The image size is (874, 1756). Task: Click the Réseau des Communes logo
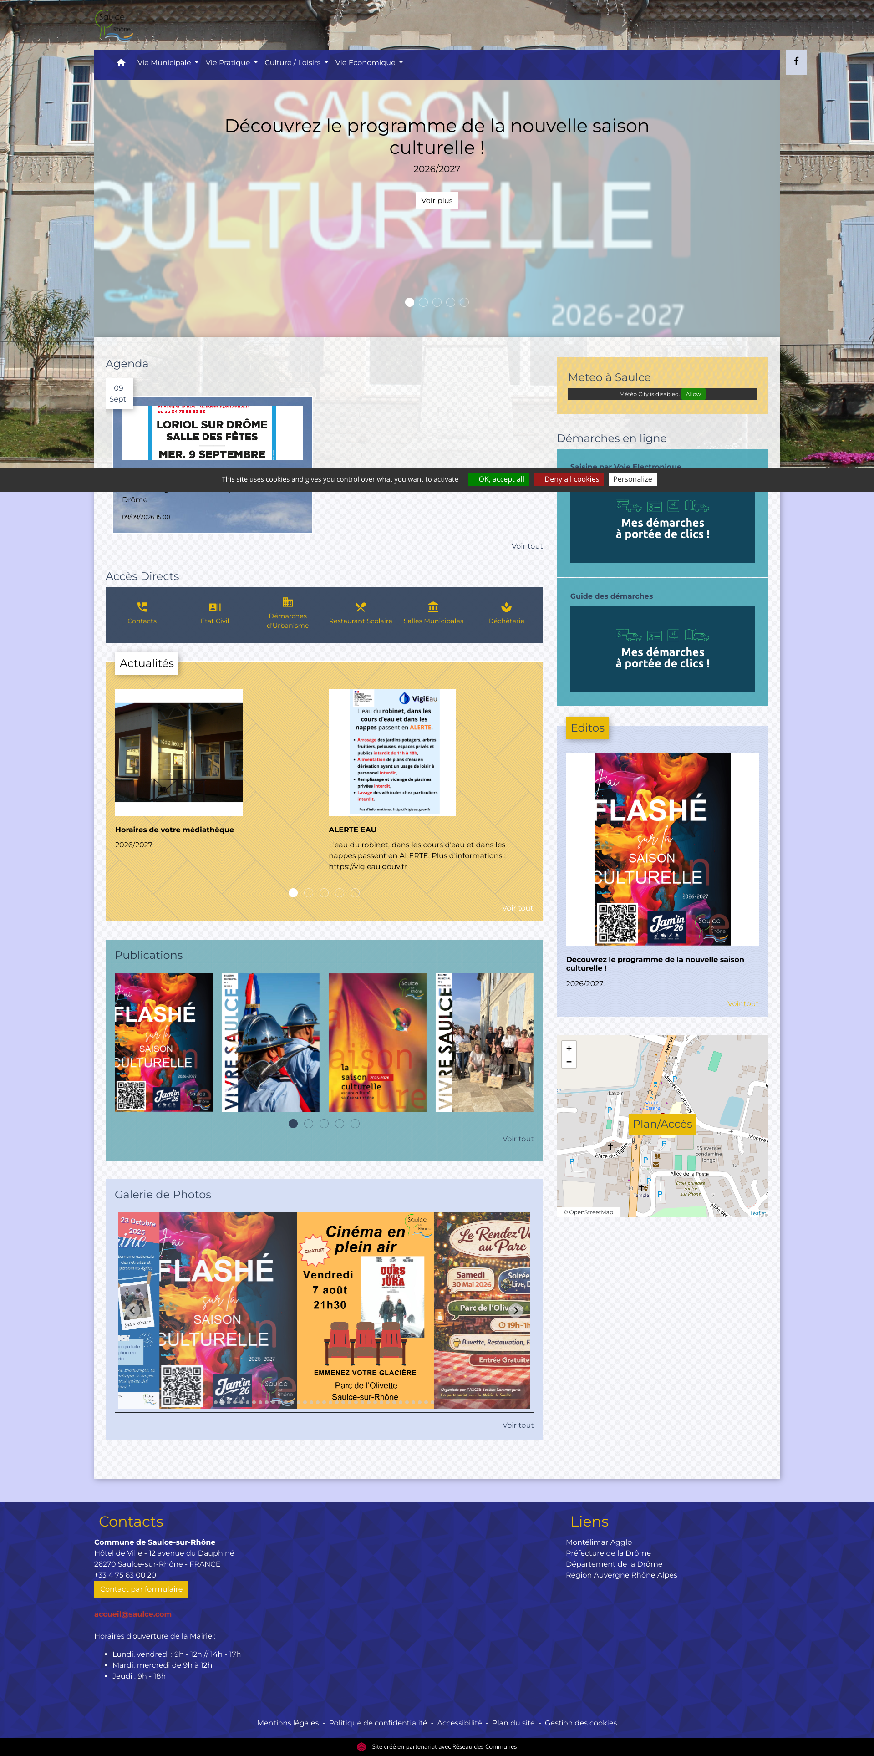coord(361,1746)
